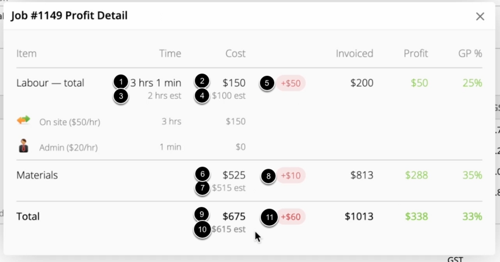Click the Materials row label
The width and height of the screenshot is (500, 262).
[x=37, y=175]
